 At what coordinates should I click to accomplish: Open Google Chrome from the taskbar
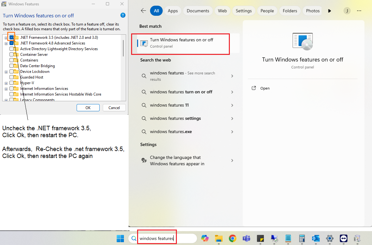click(x=233, y=238)
